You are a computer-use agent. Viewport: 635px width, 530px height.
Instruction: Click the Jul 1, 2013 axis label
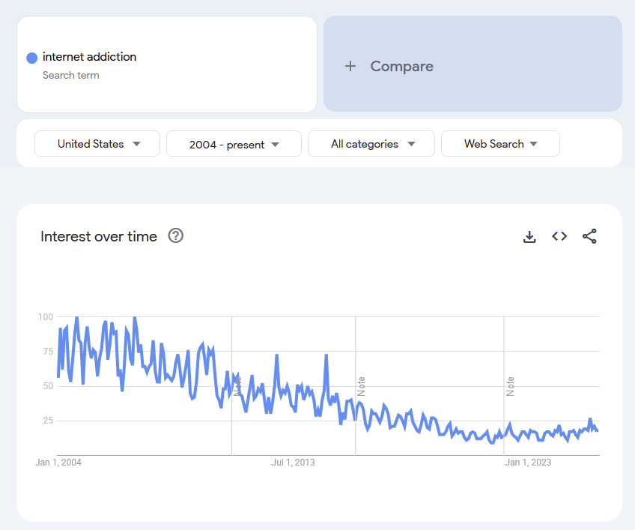click(293, 463)
